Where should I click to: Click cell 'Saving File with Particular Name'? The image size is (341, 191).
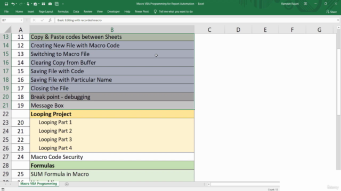(x=112, y=80)
